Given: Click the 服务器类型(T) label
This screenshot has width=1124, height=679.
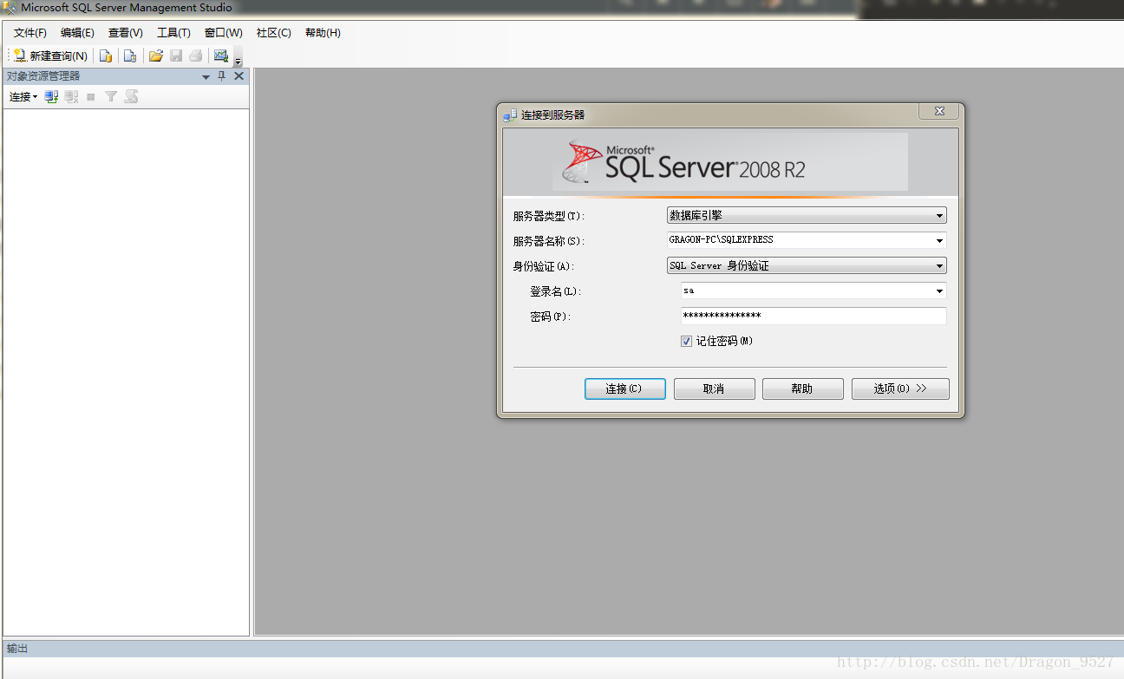Looking at the screenshot, I should tap(549, 216).
